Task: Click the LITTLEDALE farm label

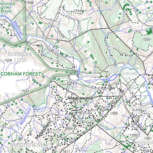Action: coord(139,107)
